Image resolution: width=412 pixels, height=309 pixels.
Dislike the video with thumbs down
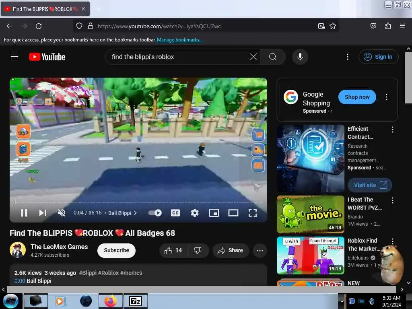coord(198,251)
